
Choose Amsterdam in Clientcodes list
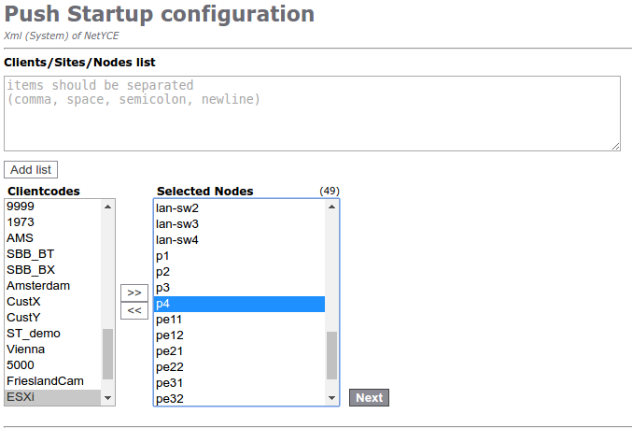52,285
